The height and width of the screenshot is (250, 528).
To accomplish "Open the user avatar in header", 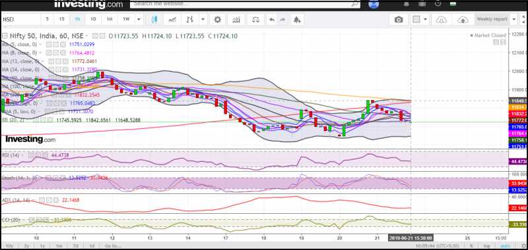I will point(374,4).
